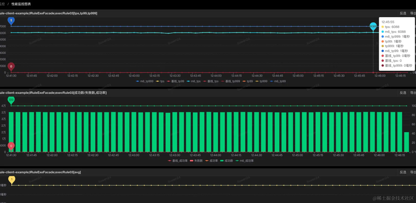Click tooltip row '基线_tp99: 0毫秒'
416x203 pixels.
[x=396, y=56]
